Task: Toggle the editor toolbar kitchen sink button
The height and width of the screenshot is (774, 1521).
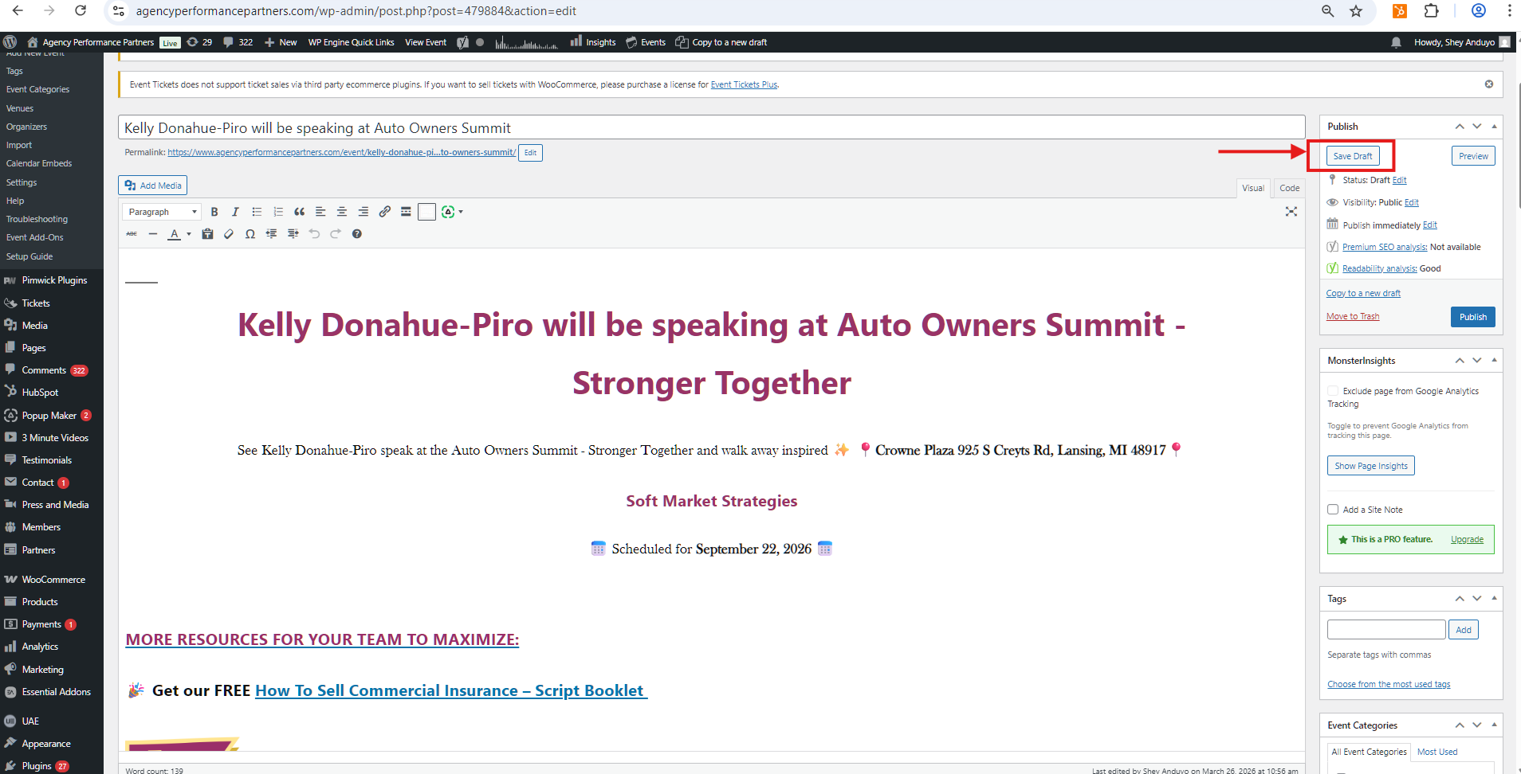Action: pos(426,212)
